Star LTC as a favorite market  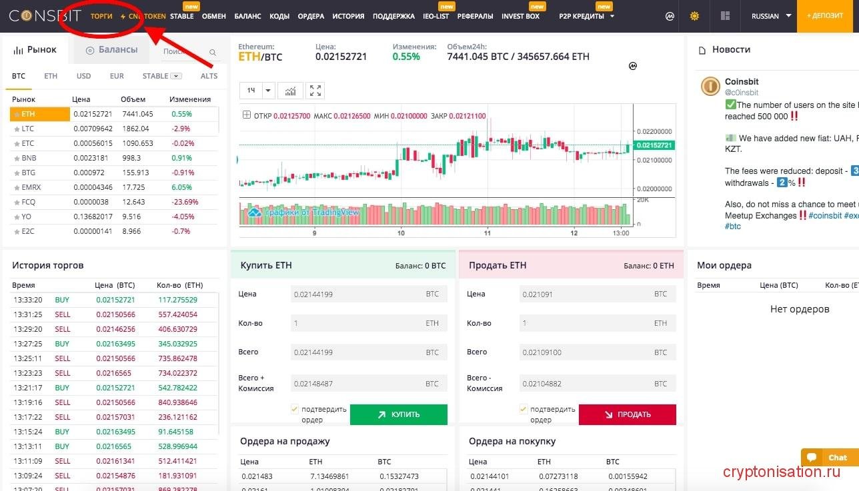coord(17,129)
